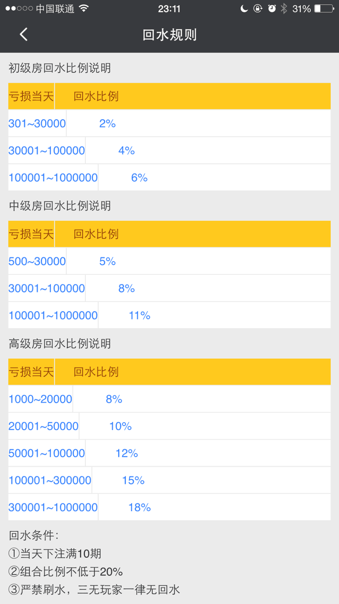Open the 500~30000 range in 中级房
Viewport: 339px width, 604px height.
(37, 262)
